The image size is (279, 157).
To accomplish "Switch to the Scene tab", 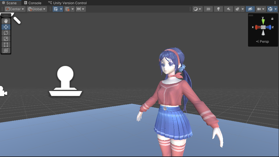I will click(x=9, y=3).
